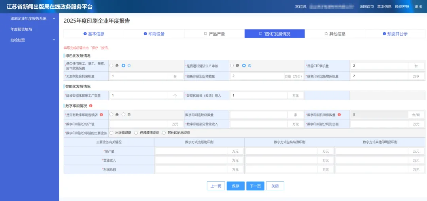Switch to 其他信息 tab
427x201 pixels.
(335, 34)
